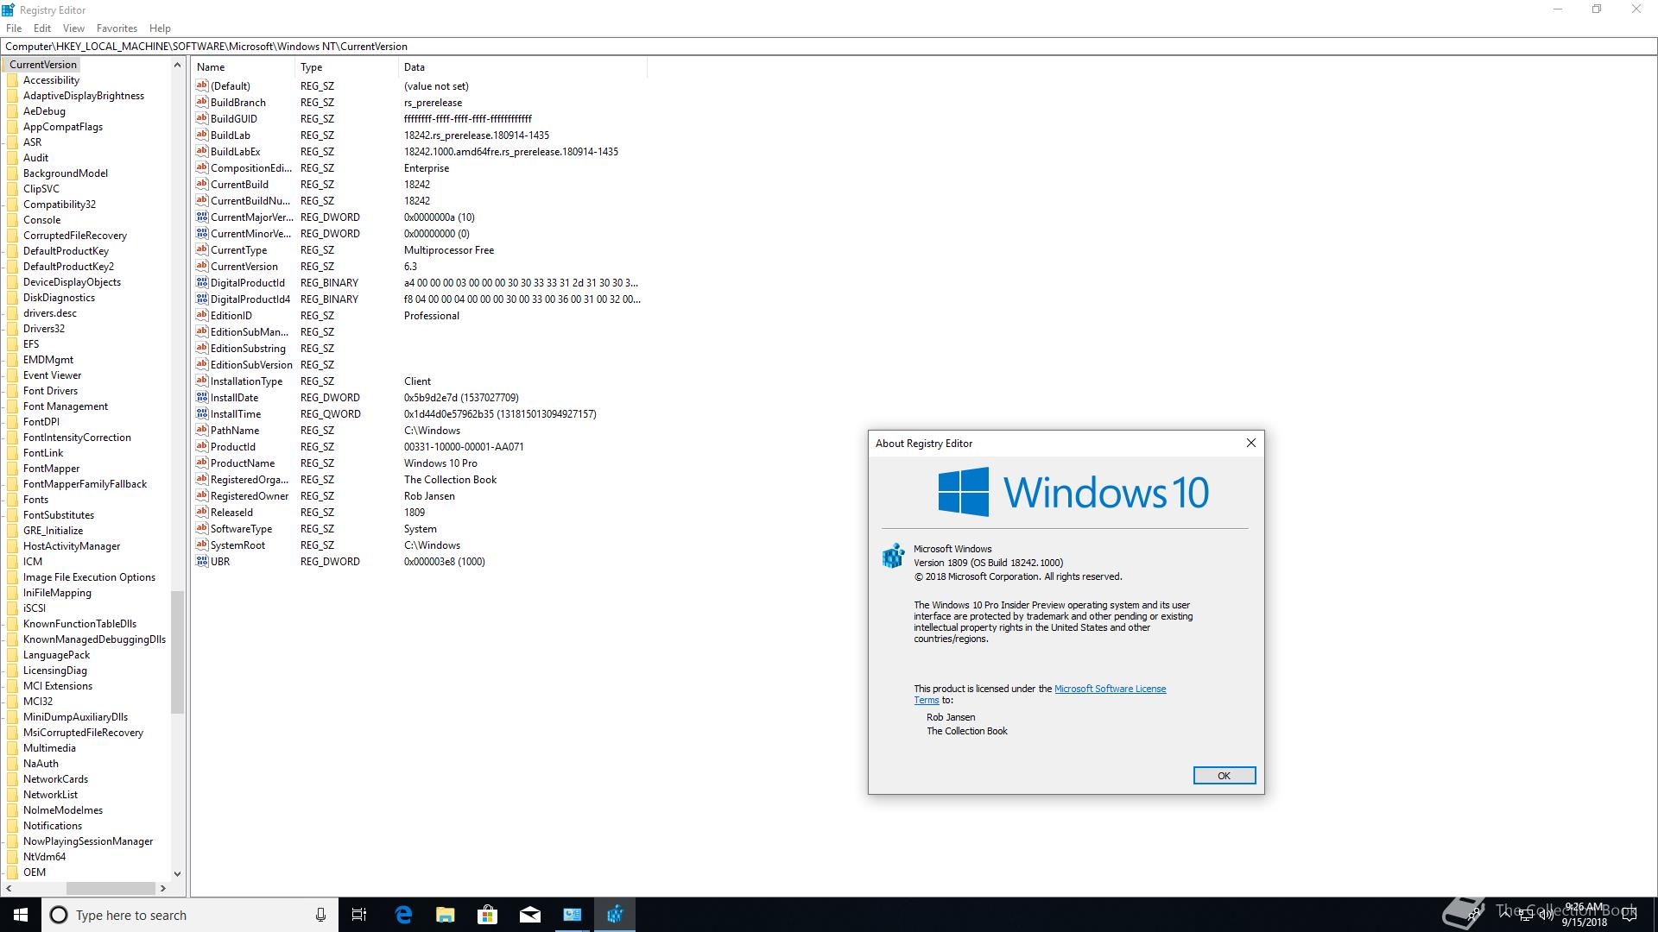Click the ProductName string value icon
The image size is (1658, 932).
(x=202, y=463)
